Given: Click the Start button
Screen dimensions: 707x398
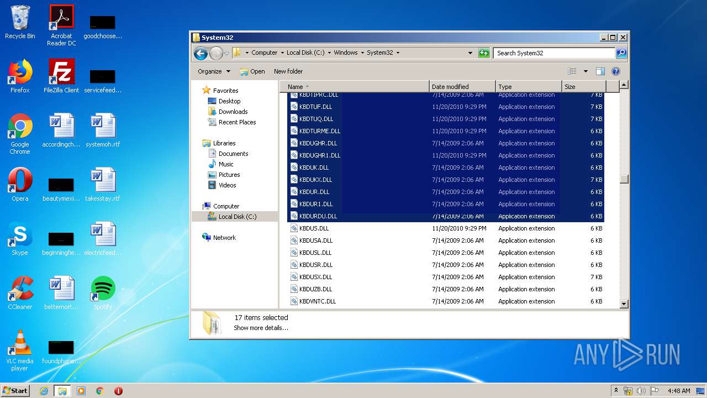Looking at the screenshot, I should tap(15, 390).
